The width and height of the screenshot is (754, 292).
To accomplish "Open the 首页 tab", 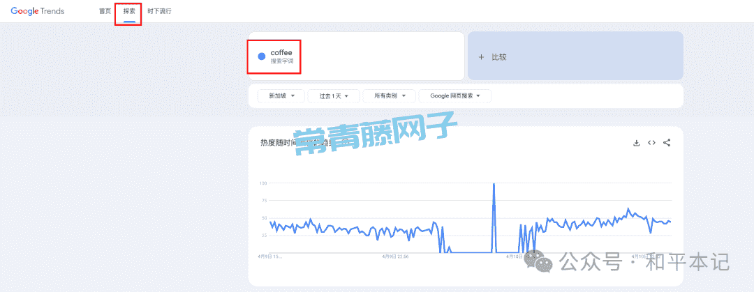I will (105, 11).
